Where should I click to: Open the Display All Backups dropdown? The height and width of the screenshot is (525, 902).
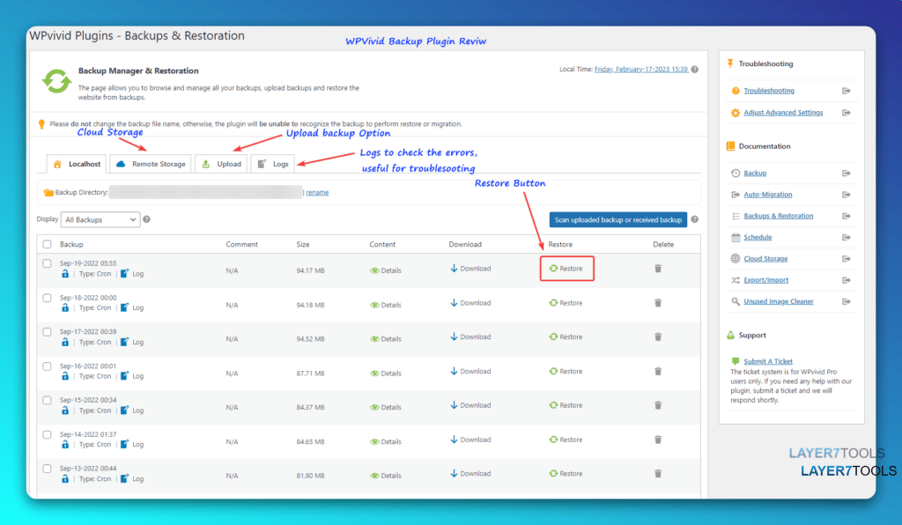[x=100, y=219]
